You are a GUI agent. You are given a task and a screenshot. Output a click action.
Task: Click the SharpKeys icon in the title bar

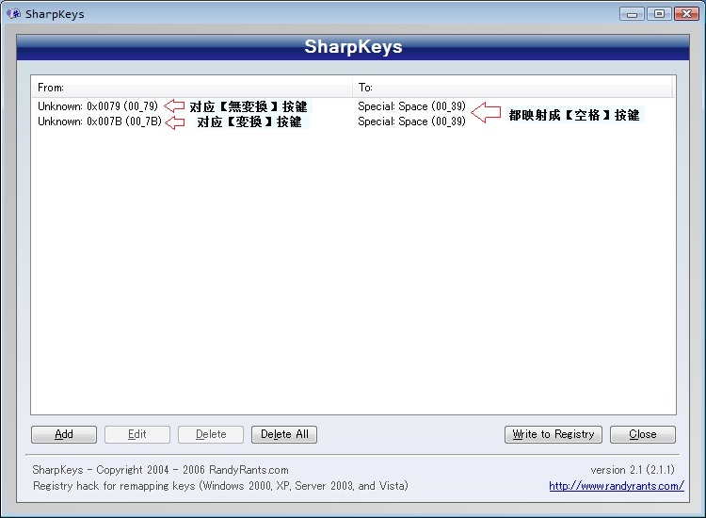[13, 13]
